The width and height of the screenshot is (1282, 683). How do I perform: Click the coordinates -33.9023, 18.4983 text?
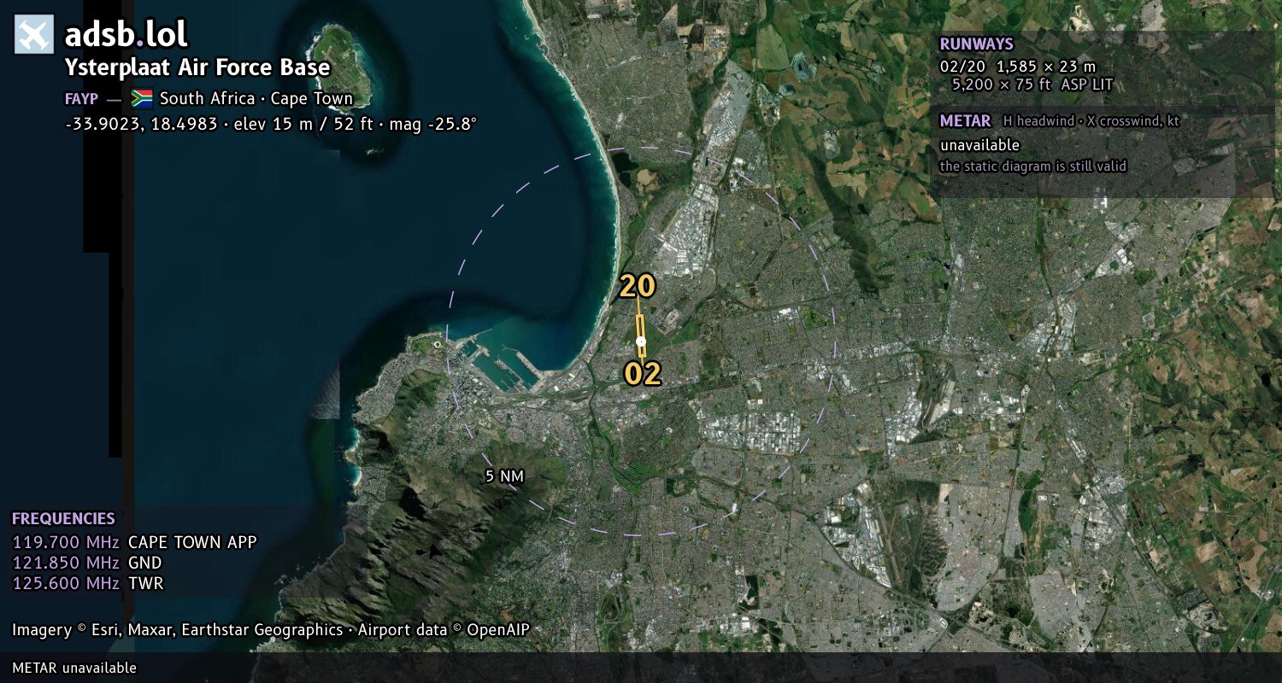click(142, 124)
